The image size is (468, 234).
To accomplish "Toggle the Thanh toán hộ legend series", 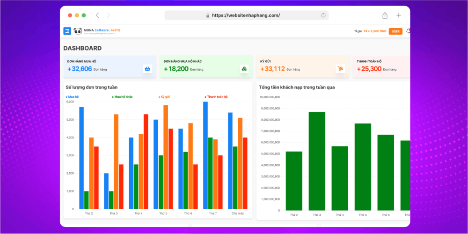I will (x=216, y=97).
